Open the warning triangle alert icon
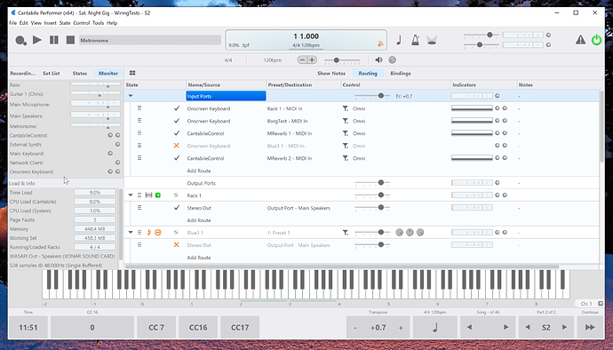613x350 pixels. [580, 39]
